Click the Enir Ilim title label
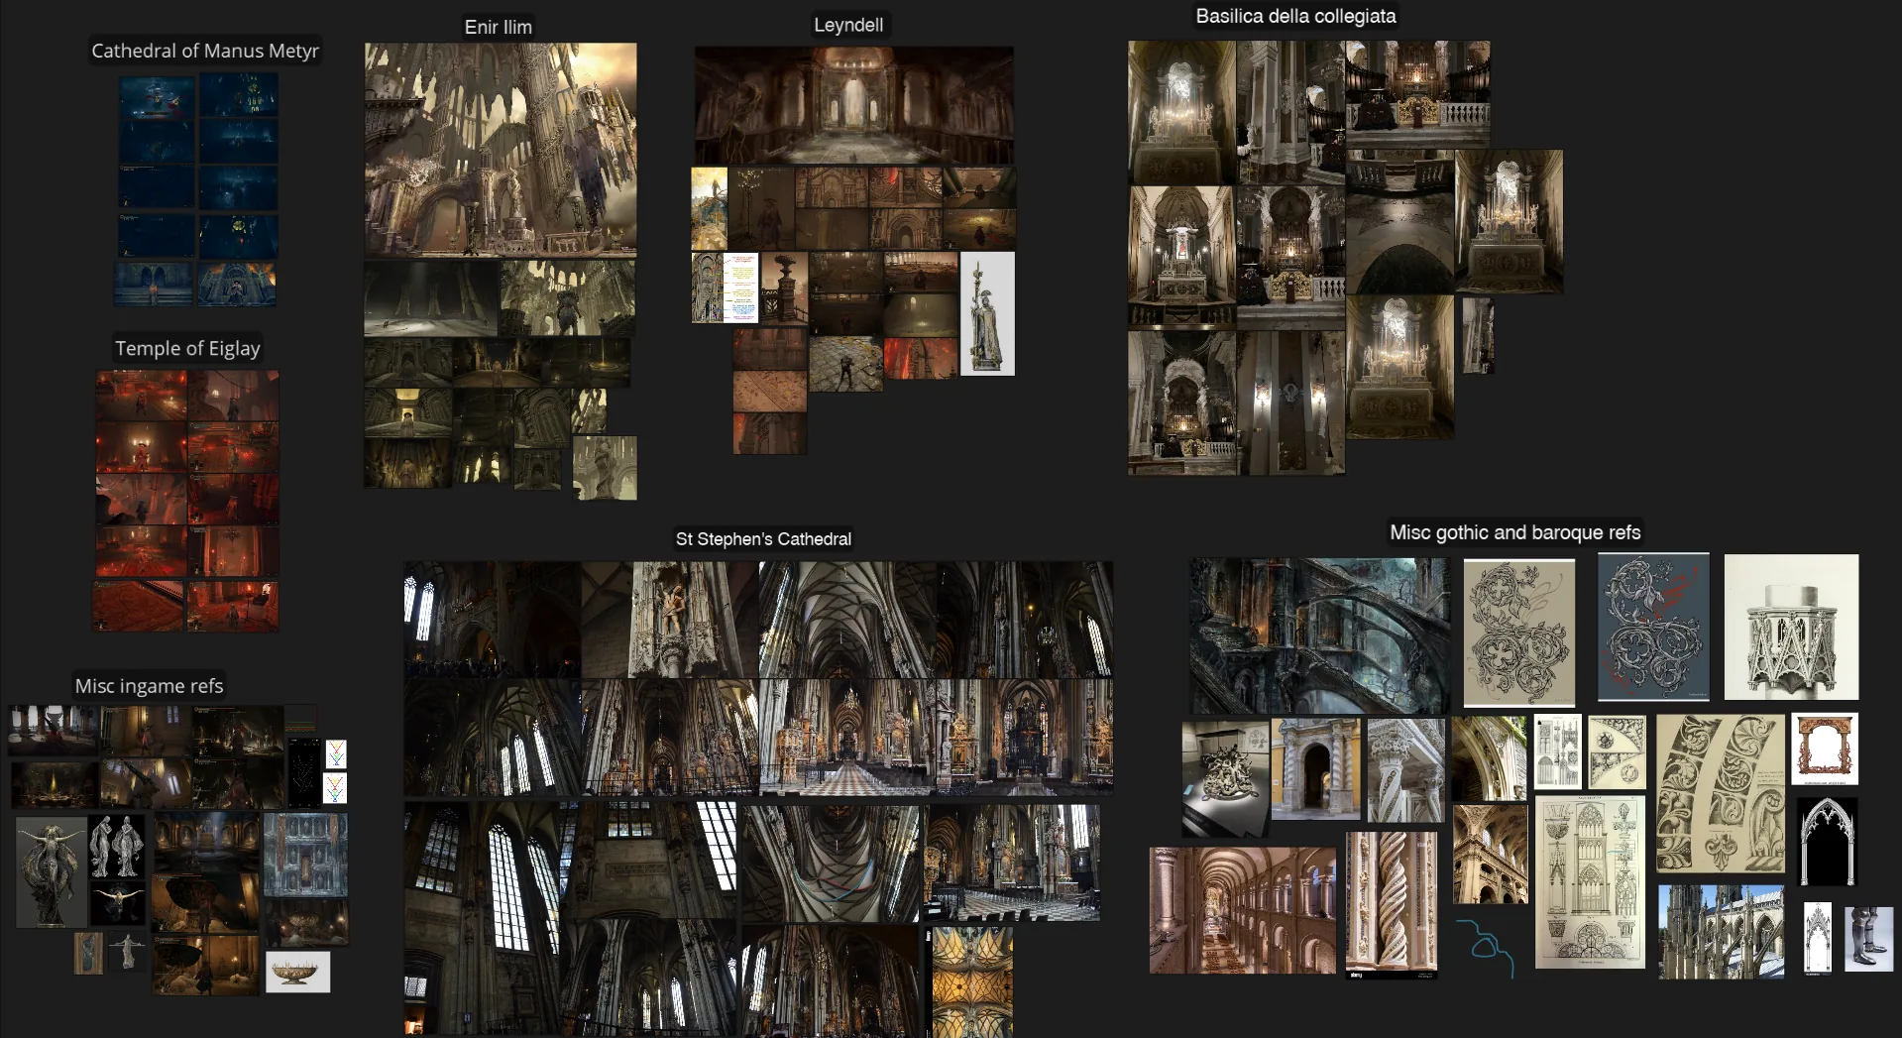1902x1038 pixels. tap(499, 27)
